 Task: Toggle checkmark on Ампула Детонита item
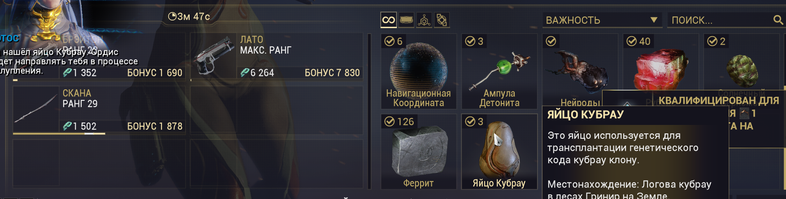click(470, 41)
